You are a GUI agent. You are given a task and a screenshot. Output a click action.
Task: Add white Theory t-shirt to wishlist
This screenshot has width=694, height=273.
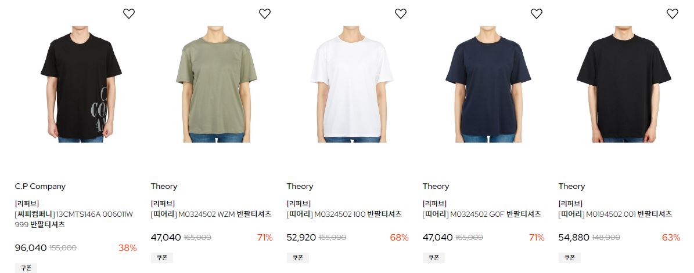[x=401, y=14]
